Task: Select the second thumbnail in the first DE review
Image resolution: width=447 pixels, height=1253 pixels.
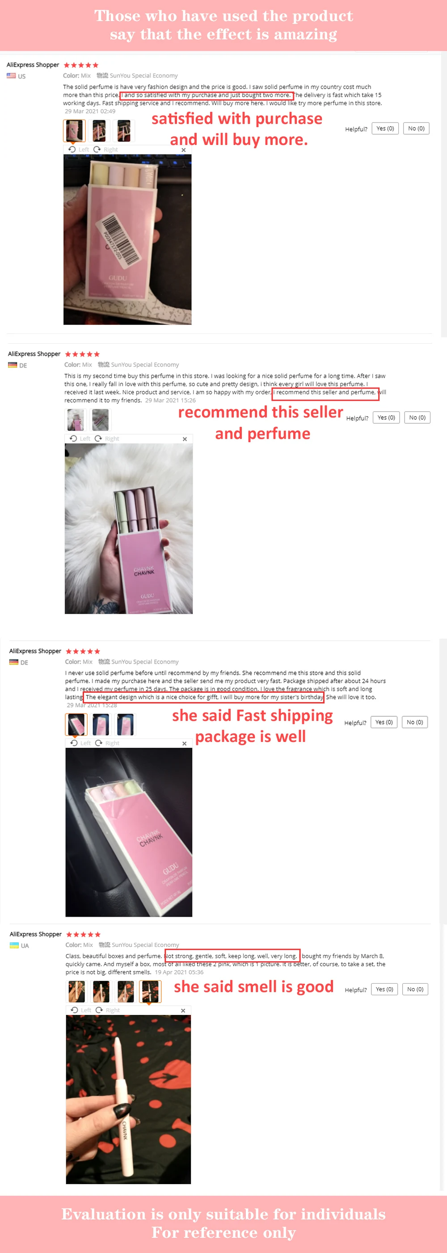Action: [101, 419]
